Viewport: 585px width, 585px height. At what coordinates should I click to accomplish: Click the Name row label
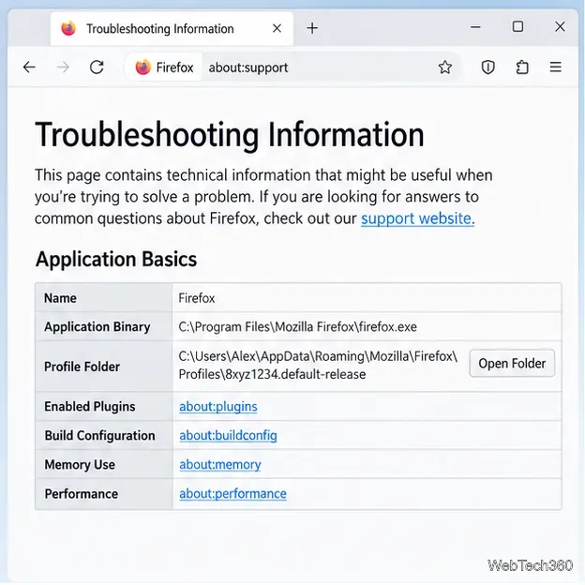click(x=60, y=298)
